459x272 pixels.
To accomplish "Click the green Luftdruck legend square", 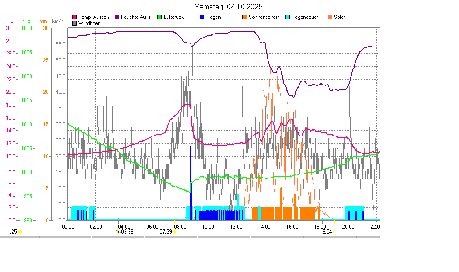I will click(160, 17).
